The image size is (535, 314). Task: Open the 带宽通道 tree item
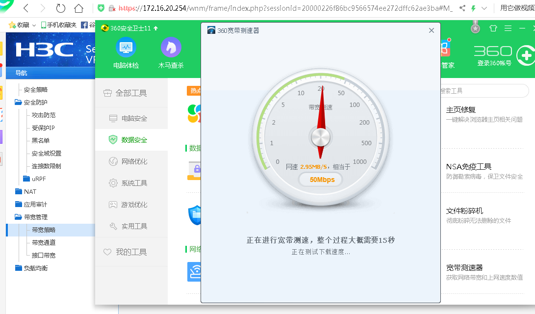[44, 243]
